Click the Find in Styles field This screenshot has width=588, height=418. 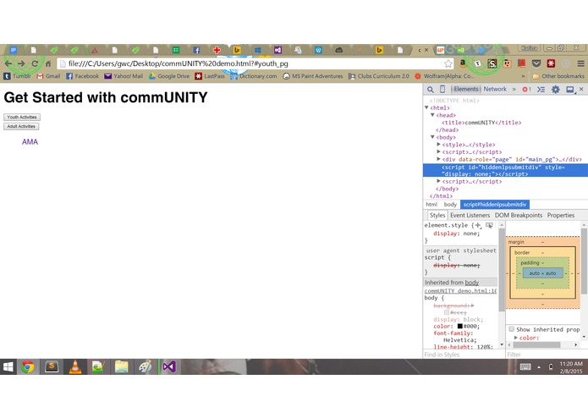tap(463, 355)
